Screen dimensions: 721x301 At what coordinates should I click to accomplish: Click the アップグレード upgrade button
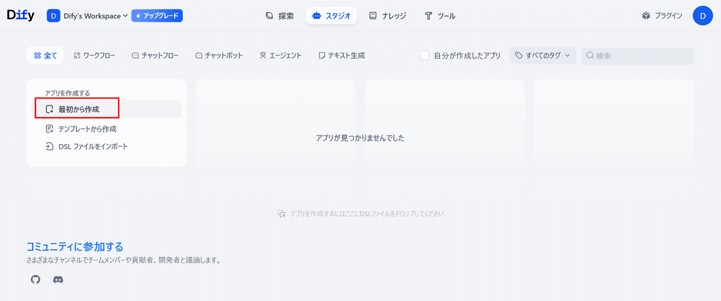point(157,16)
